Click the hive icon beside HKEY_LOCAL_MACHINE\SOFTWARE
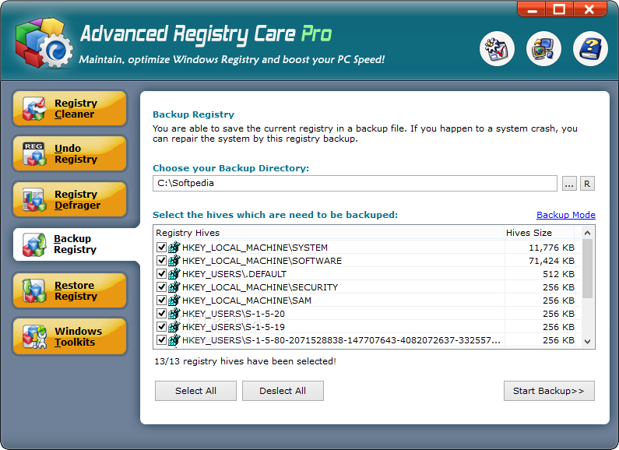619x450 pixels. point(174,261)
